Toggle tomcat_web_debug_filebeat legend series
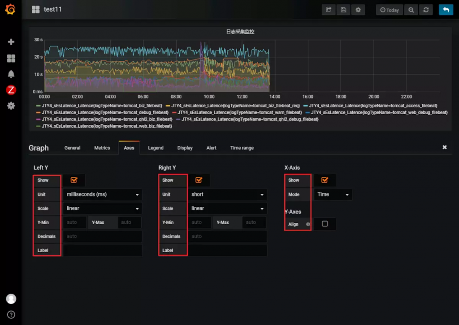The height and width of the screenshot is (325, 459). [x=379, y=112]
